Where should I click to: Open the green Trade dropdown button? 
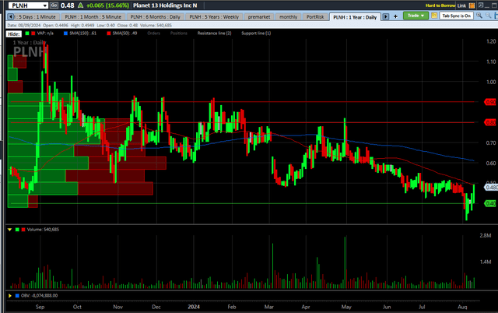[x=416, y=16]
